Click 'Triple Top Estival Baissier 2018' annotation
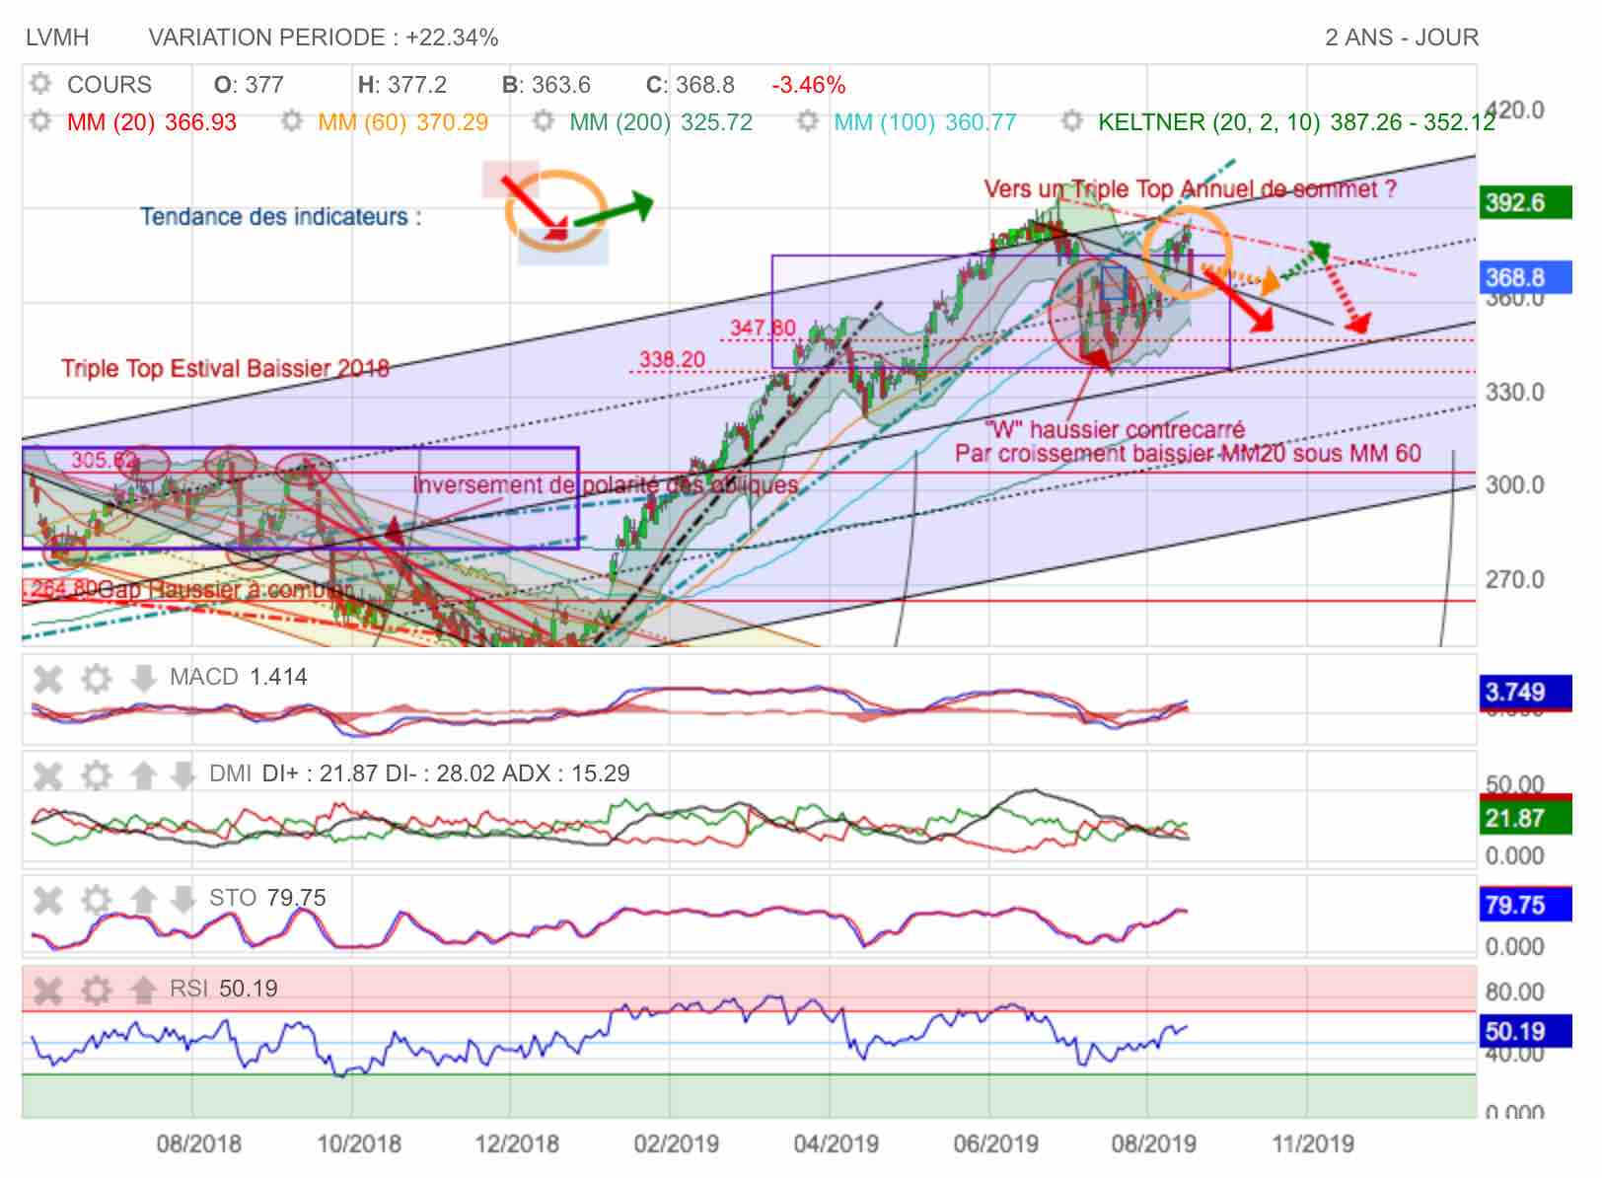 pyautogui.click(x=225, y=369)
